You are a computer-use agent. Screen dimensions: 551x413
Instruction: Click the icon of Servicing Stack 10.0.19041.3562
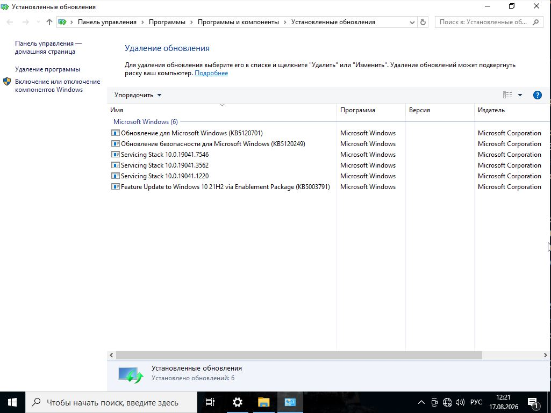115,165
